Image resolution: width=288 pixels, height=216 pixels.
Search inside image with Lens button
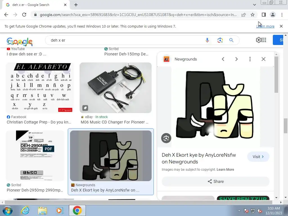[166, 138]
